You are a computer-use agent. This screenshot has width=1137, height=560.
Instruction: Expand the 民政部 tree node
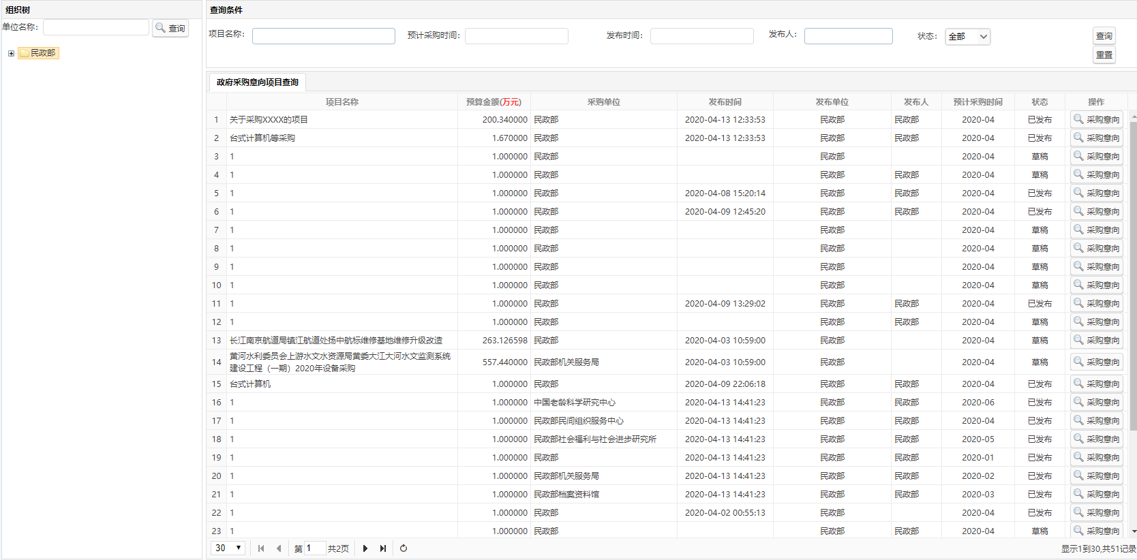coord(11,53)
